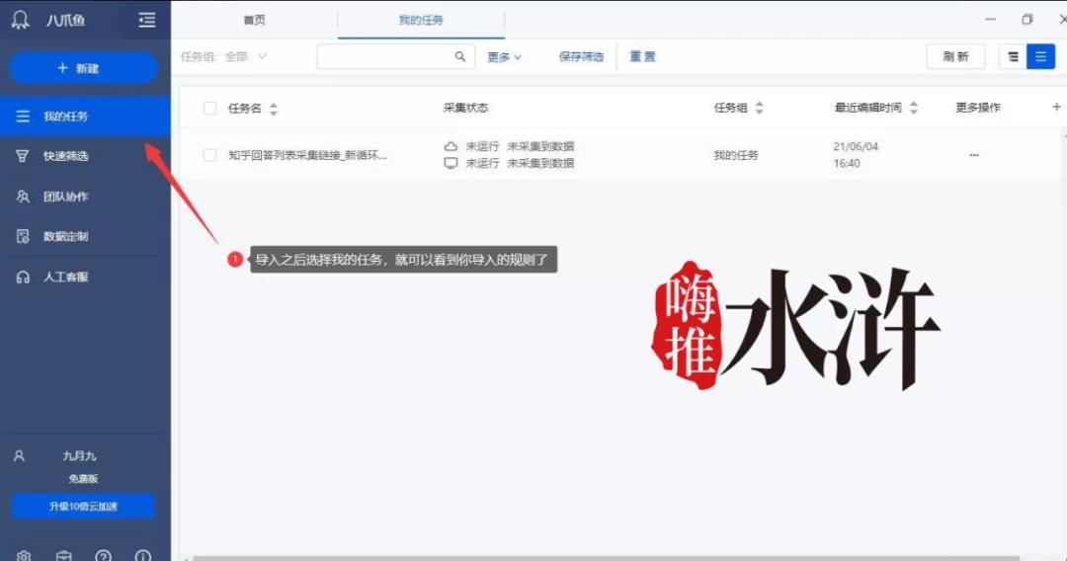
Task: Click the user avatar icon beside 九月九
Action: (x=19, y=456)
